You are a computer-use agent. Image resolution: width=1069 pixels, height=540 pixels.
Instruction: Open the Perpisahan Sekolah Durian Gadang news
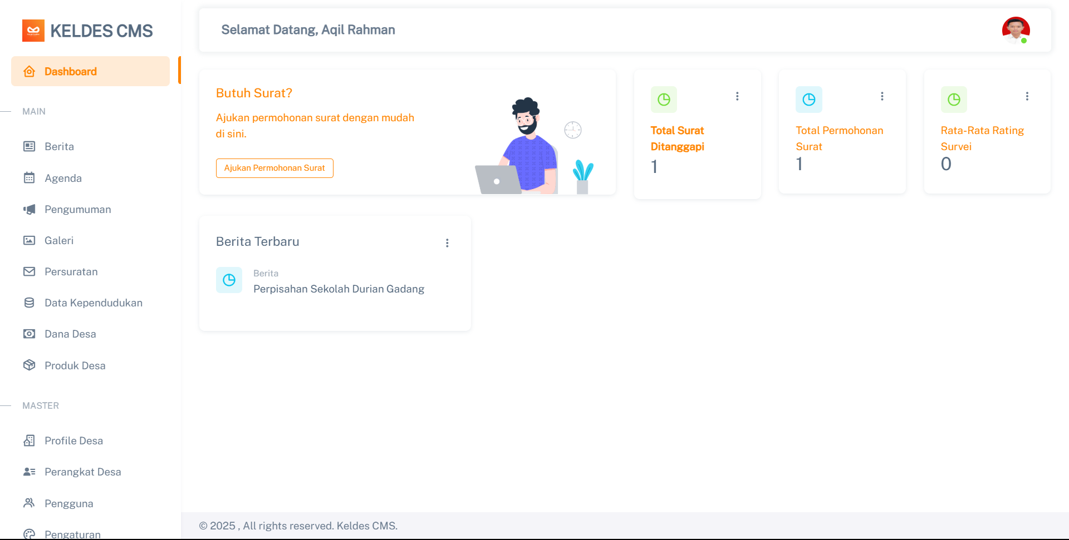pyautogui.click(x=339, y=289)
